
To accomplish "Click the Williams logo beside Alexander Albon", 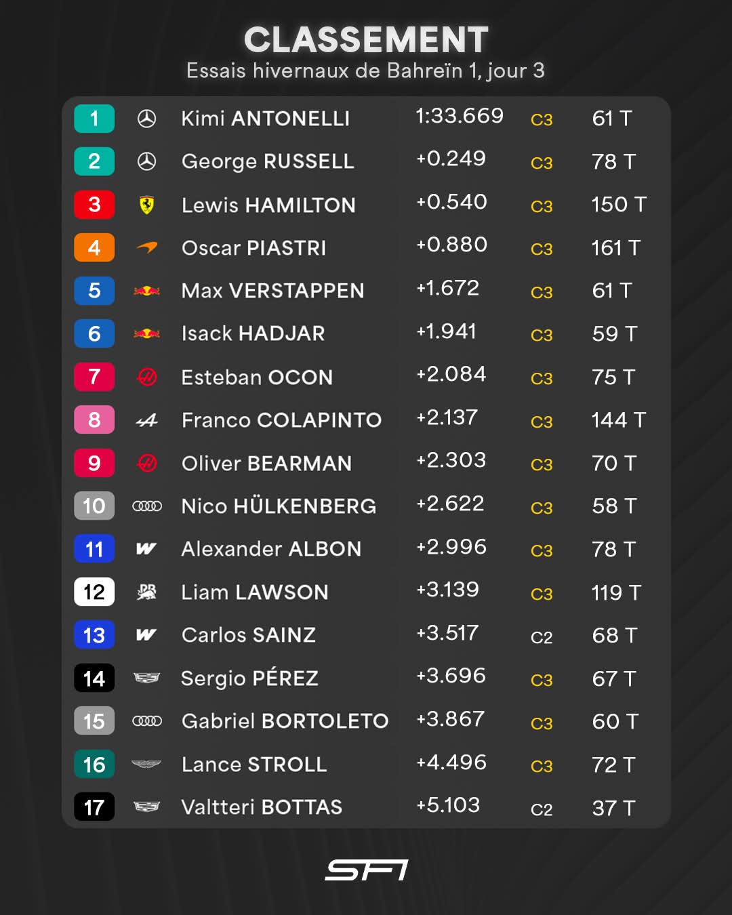I will [x=146, y=549].
